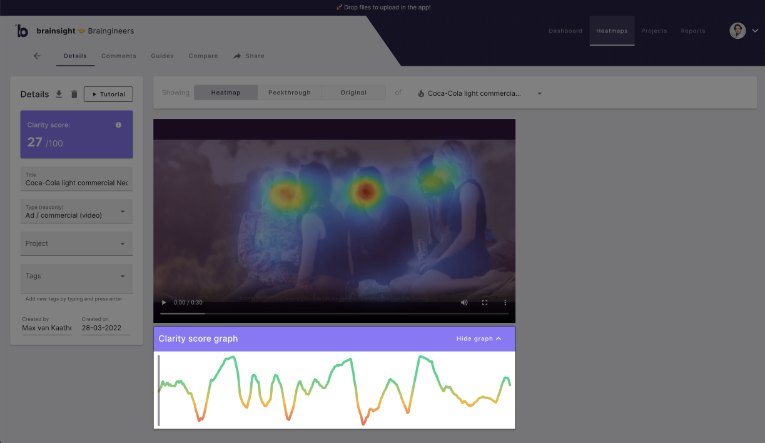Go to Projects in top navigation
The image size is (765, 443).
[x=654, y=31]
